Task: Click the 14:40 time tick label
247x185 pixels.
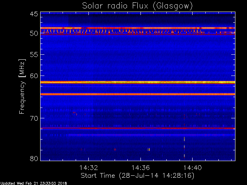Action: pos(192,168)
